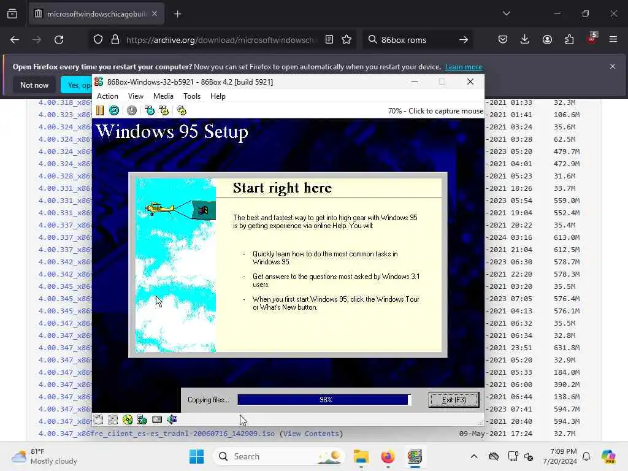Hard reset the 86Box machine
This screenshot has height=471, width=628.
coord(114,110)
